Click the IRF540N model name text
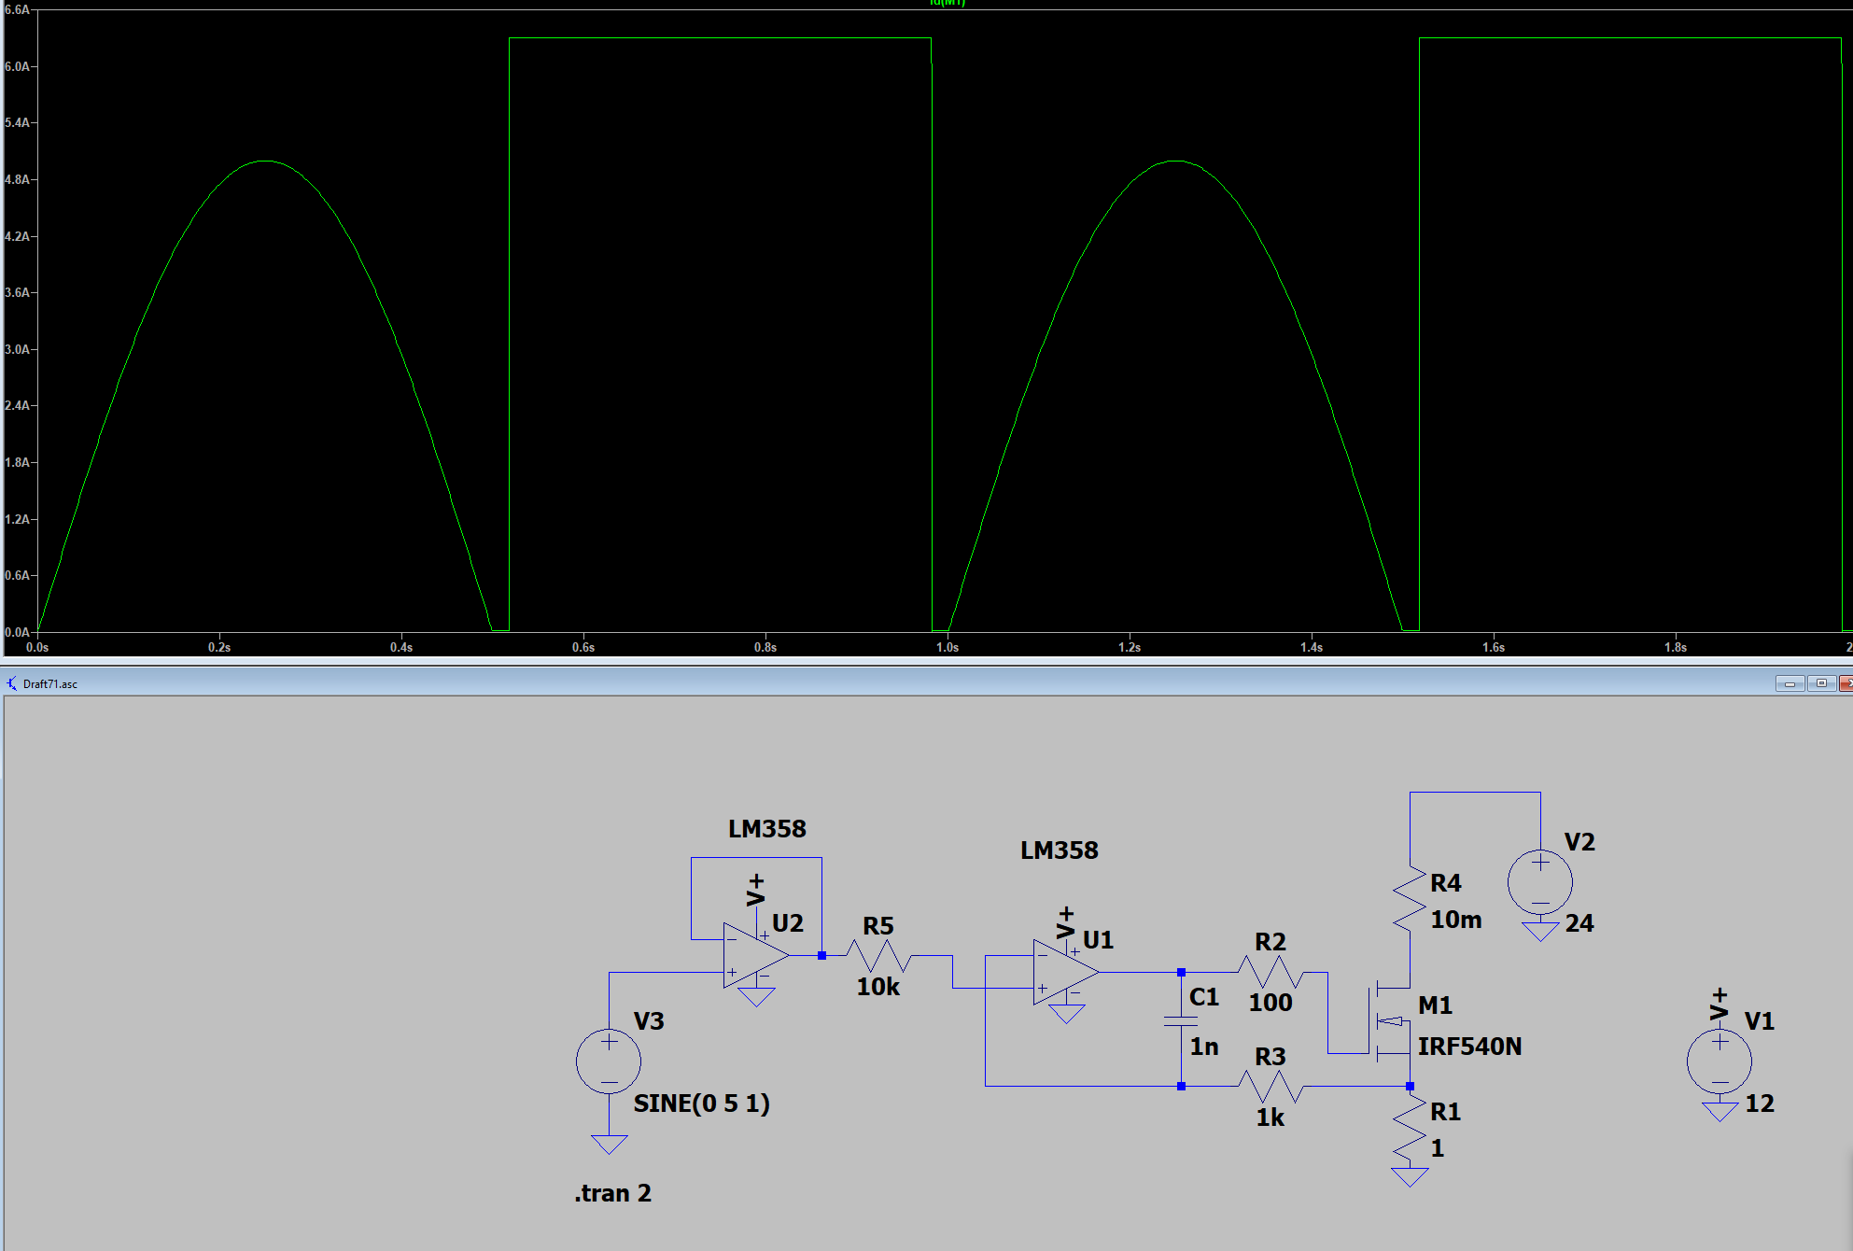This screenshot has height=1251, width=1853. (1469, 1047)
